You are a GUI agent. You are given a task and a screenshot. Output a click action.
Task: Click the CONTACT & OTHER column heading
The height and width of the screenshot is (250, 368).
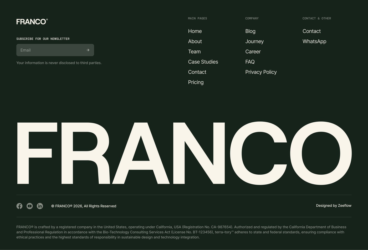click(317, 18)
